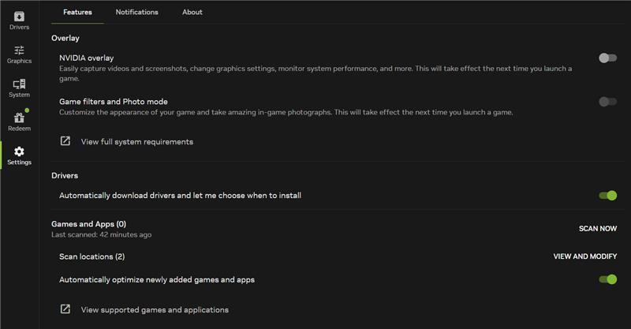Go to System in the sidebar
This screenshot has width=631, height=329.
(x=19, y=88)
